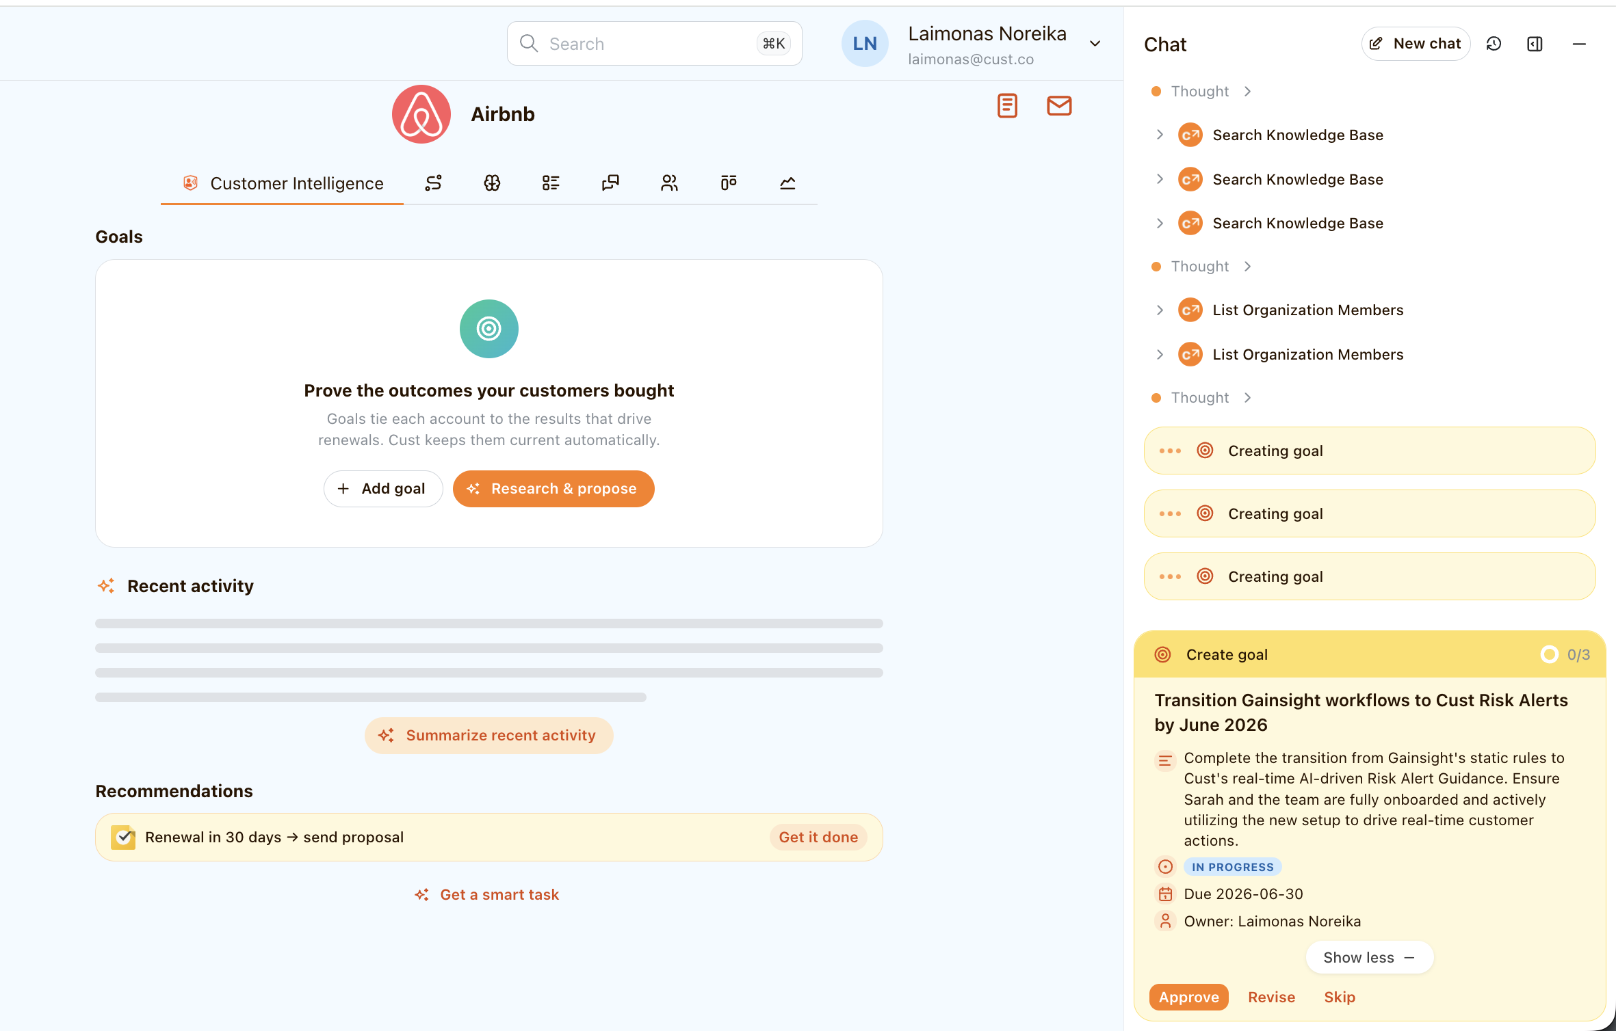Focus the Search input field
Screen dimensions: 1616x1031
pyautogui.click(x=654, y=44)
